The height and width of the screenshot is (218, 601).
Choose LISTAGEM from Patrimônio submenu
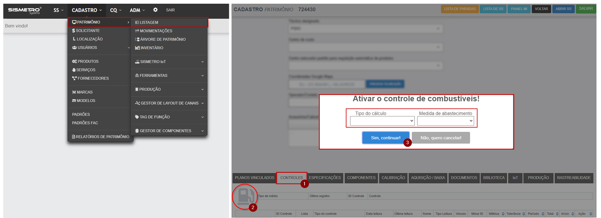pyautogui.click(x=169, y=22)
